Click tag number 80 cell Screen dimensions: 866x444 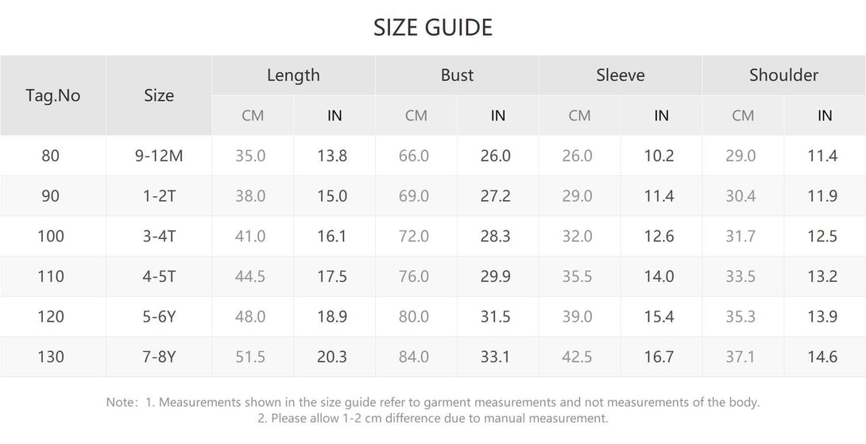tap(50, 156)
